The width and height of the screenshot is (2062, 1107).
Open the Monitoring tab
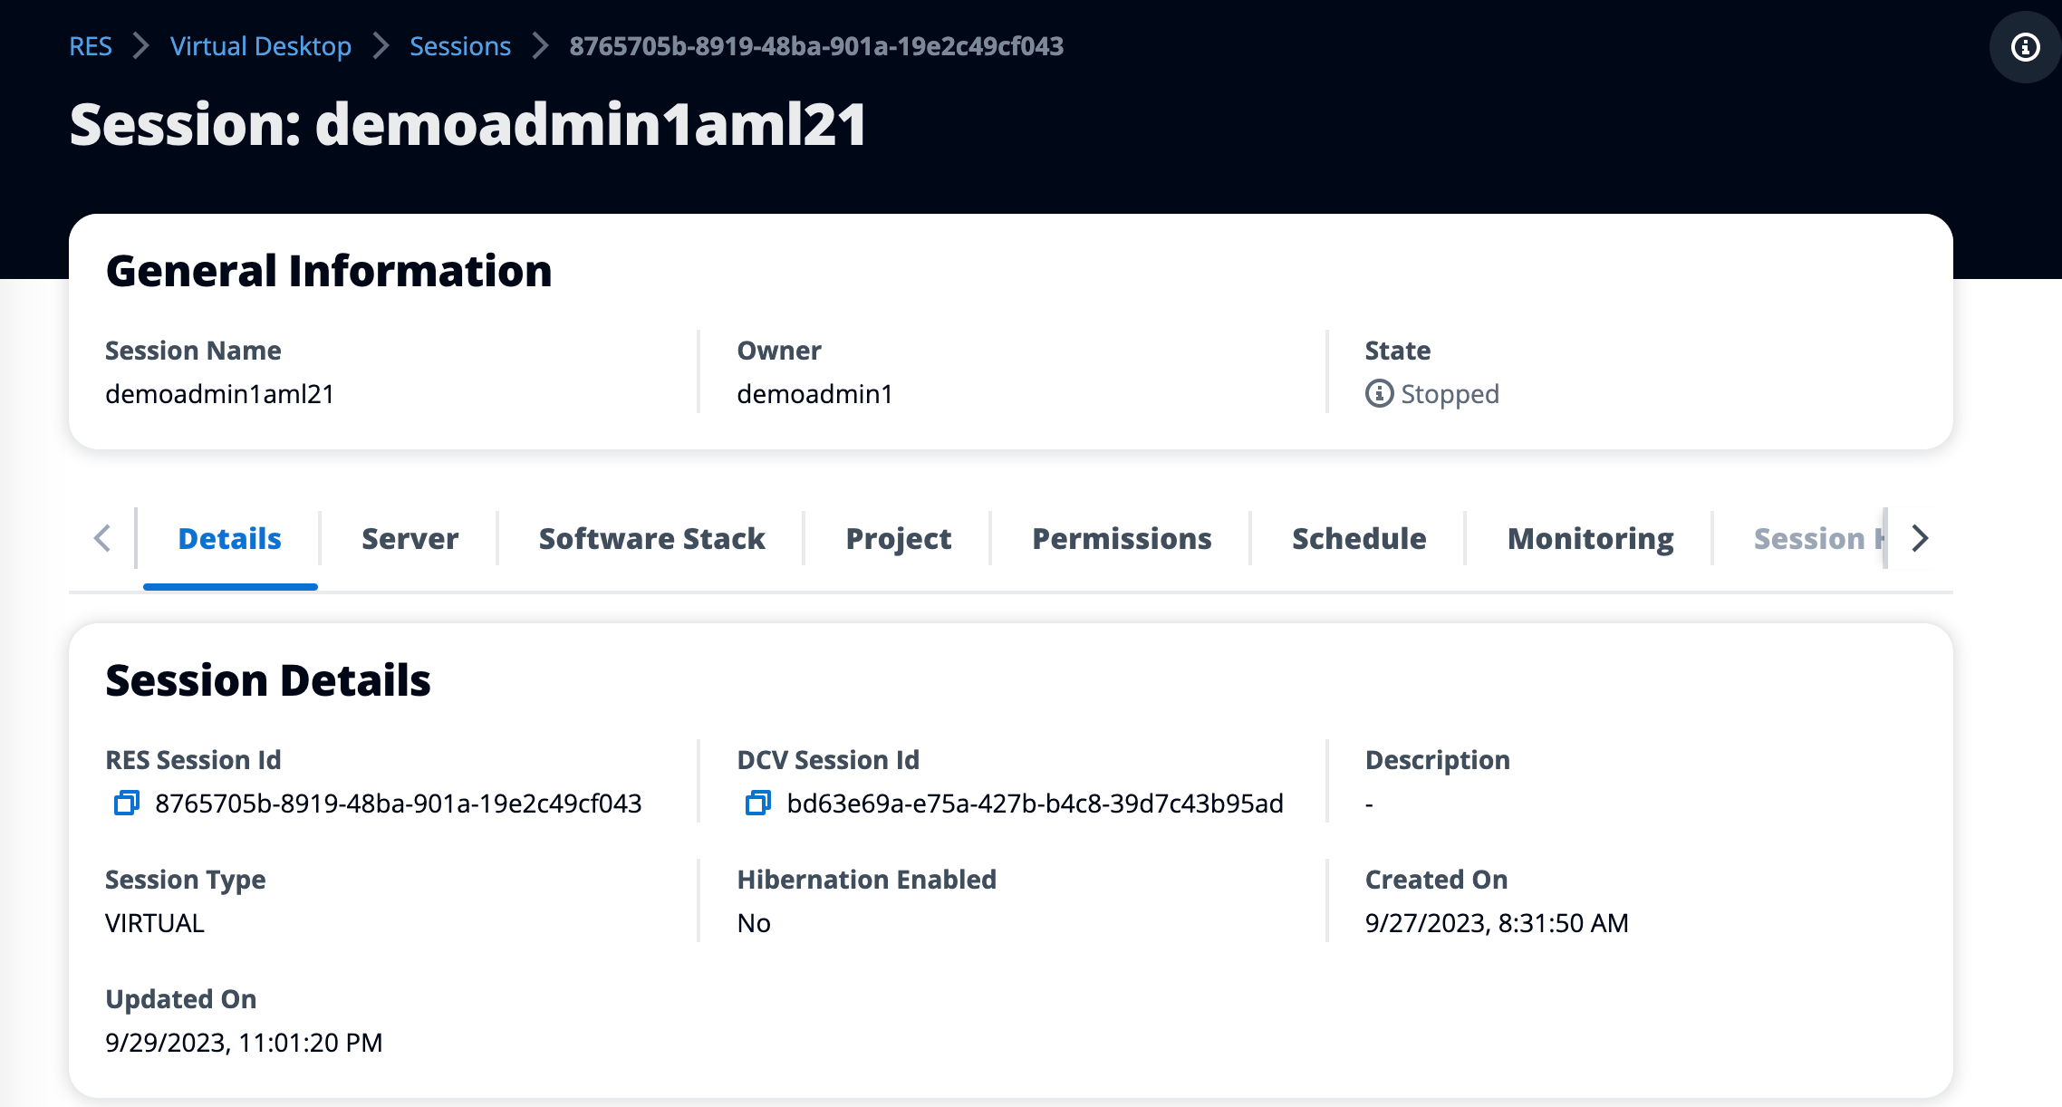point(1590,538)
